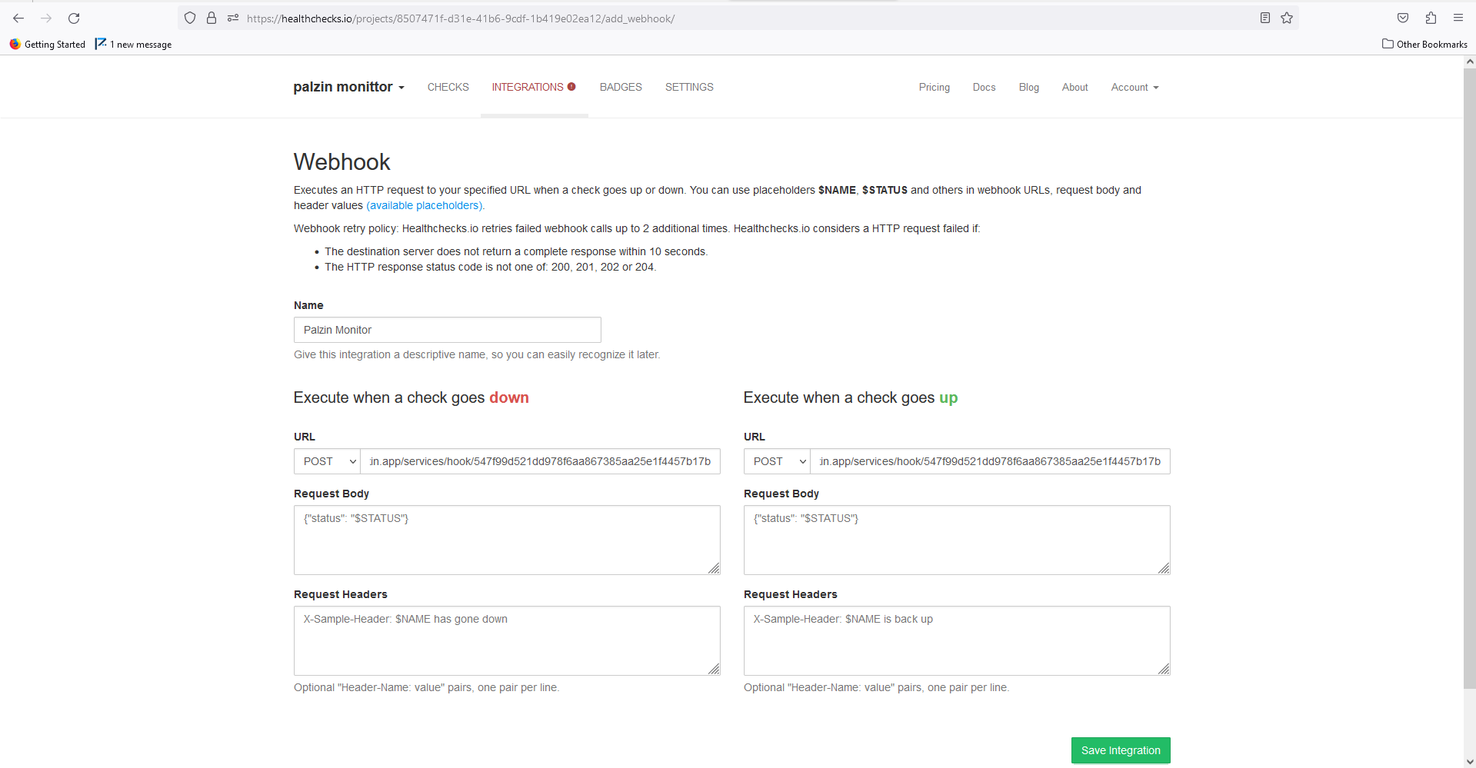Reload the page with the refresh icon
Screen dimensions: 1476x768
tap(74, 18)
